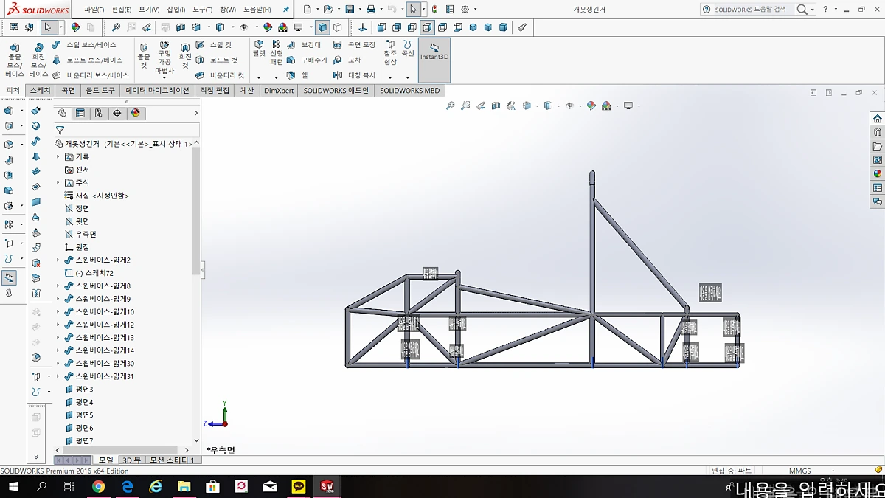Click the Zoom to Fit icon in the viewport toolbar
This screenshot has width=885, height=498.
451,106
